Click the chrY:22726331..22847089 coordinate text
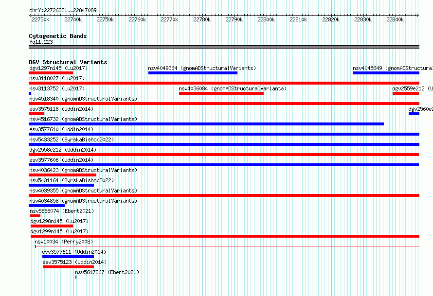Image resolution: width=433 pixels, height=296 pixels. tap(63, 10)
